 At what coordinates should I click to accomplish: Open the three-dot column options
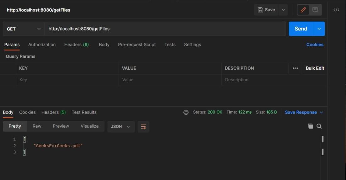[x=295, y=68]
